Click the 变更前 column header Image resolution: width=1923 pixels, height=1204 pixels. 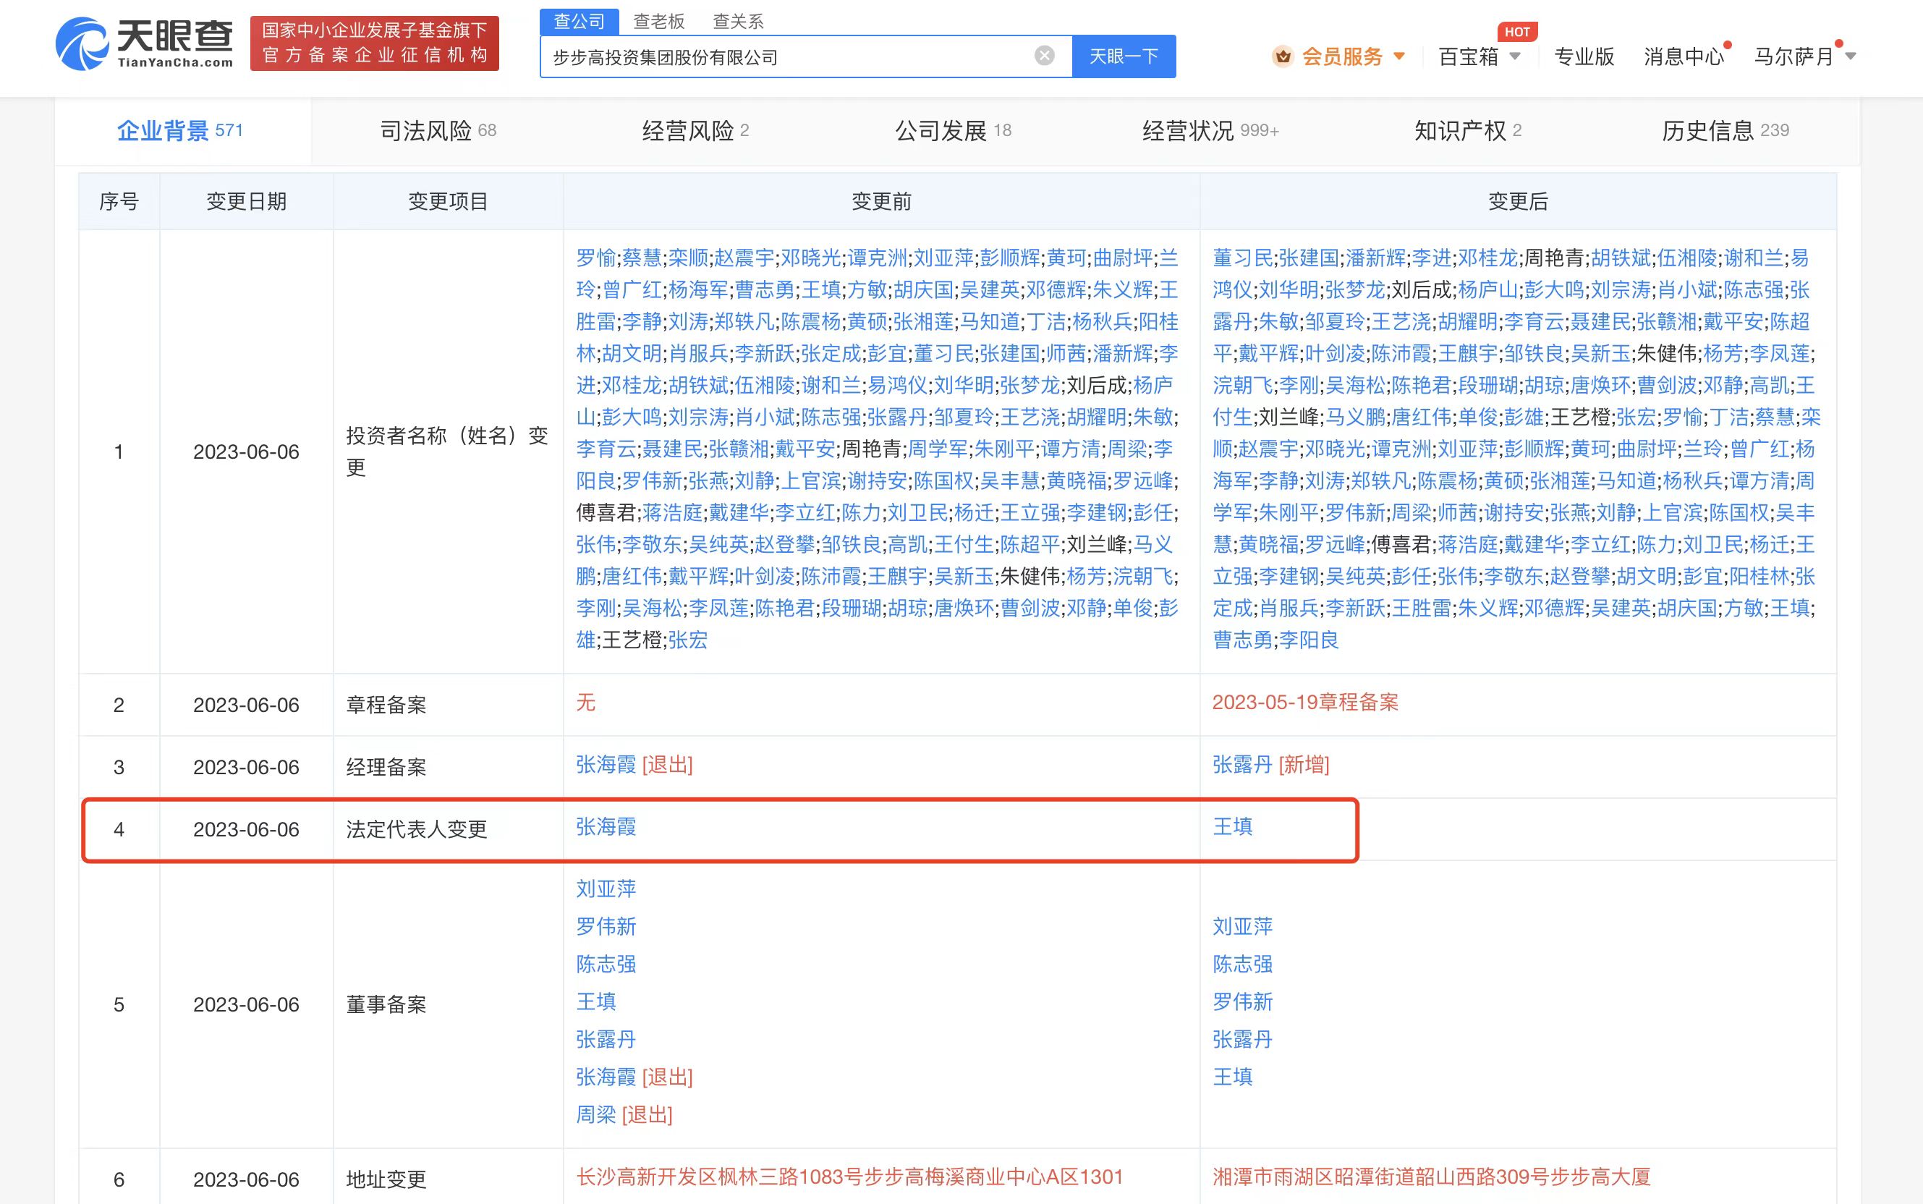pyautogui.click(x=881, y=201)
